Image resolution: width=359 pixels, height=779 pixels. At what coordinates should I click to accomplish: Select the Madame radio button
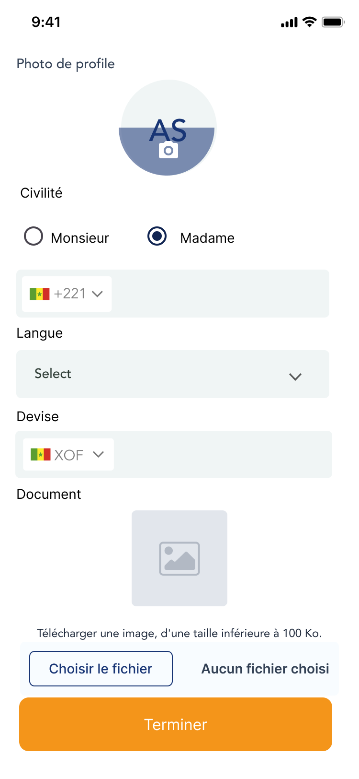point(157,236)
